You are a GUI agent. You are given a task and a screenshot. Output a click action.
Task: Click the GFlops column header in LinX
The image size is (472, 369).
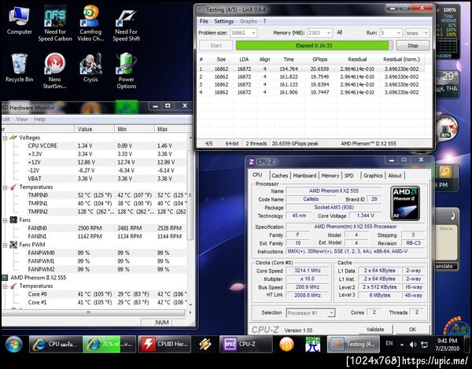(x=319, y=60)
